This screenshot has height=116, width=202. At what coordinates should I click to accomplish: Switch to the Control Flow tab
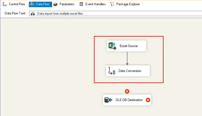(17, 4)
